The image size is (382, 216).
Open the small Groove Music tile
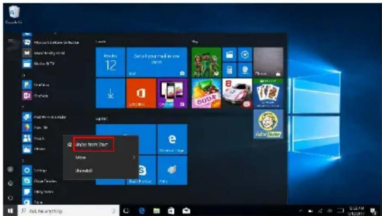point(245,54)
